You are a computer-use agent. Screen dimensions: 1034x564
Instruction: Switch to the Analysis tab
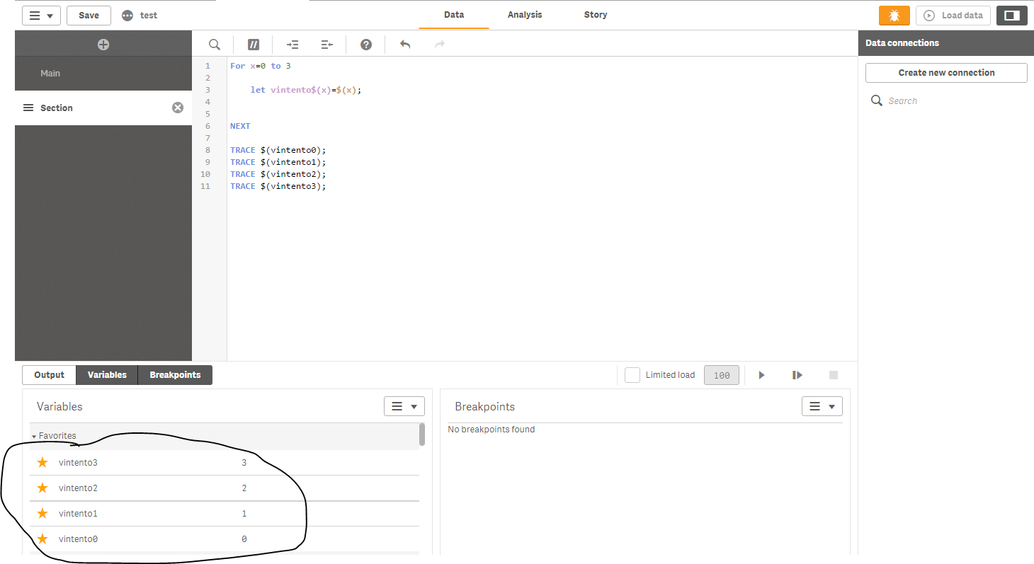pos(524,15)
